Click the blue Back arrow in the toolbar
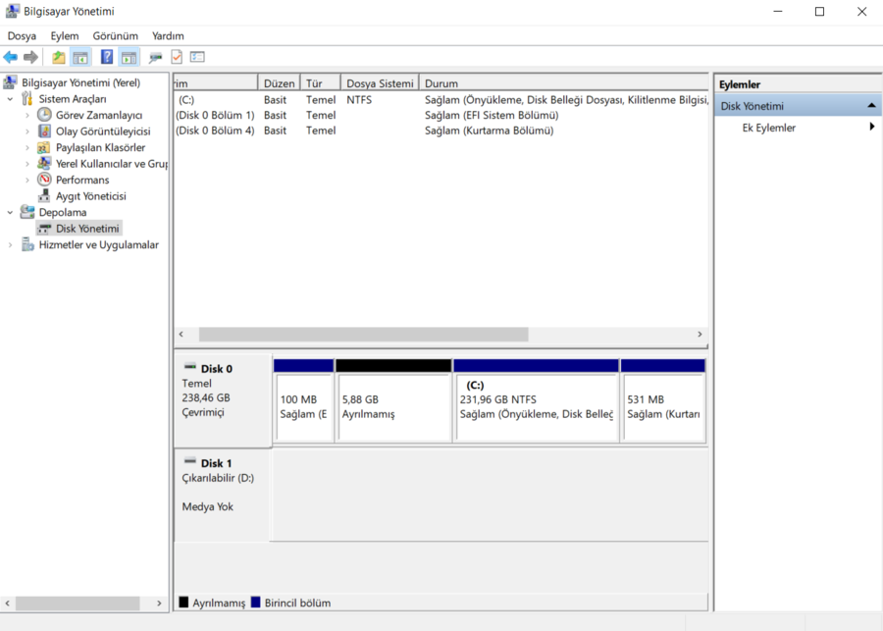This screenshot has height=631, width=883. (x=10, y=57)
